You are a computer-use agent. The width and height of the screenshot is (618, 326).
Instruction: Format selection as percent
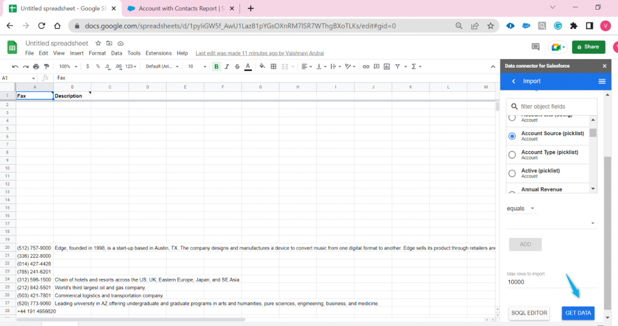[98, 66]
